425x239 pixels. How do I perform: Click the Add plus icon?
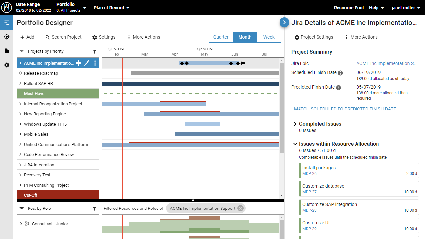[x=22, y=37]
